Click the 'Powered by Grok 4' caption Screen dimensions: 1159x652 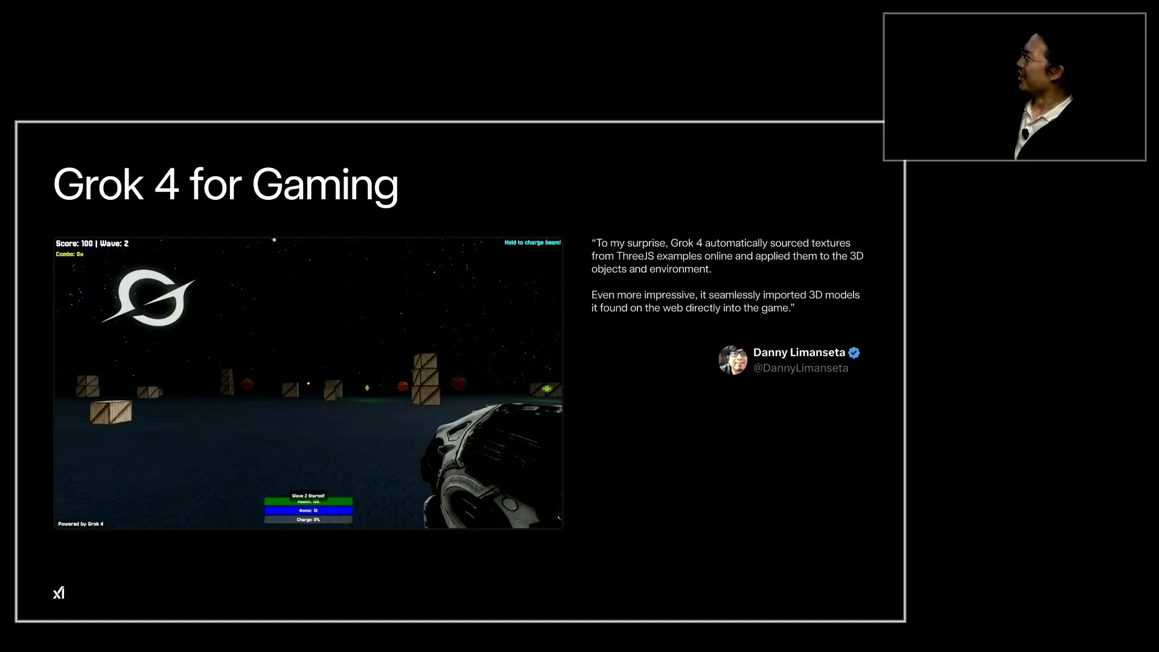80,524
